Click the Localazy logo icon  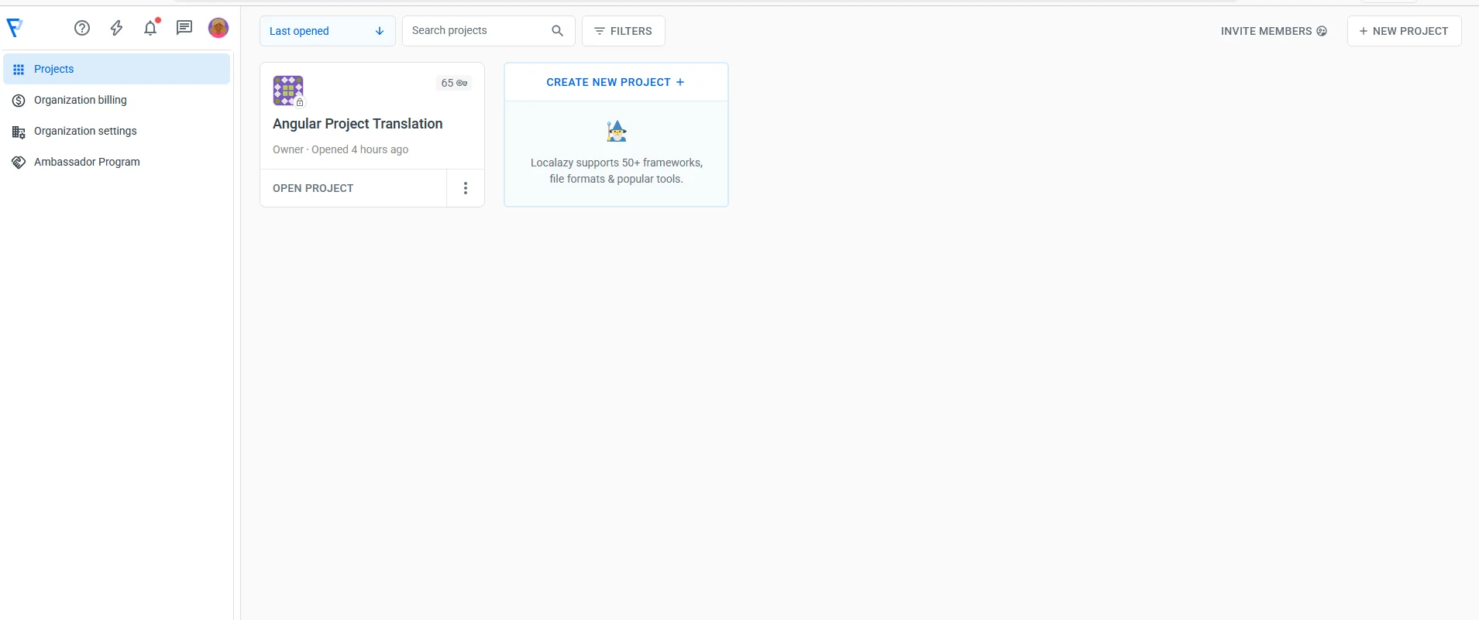point(15,29)
